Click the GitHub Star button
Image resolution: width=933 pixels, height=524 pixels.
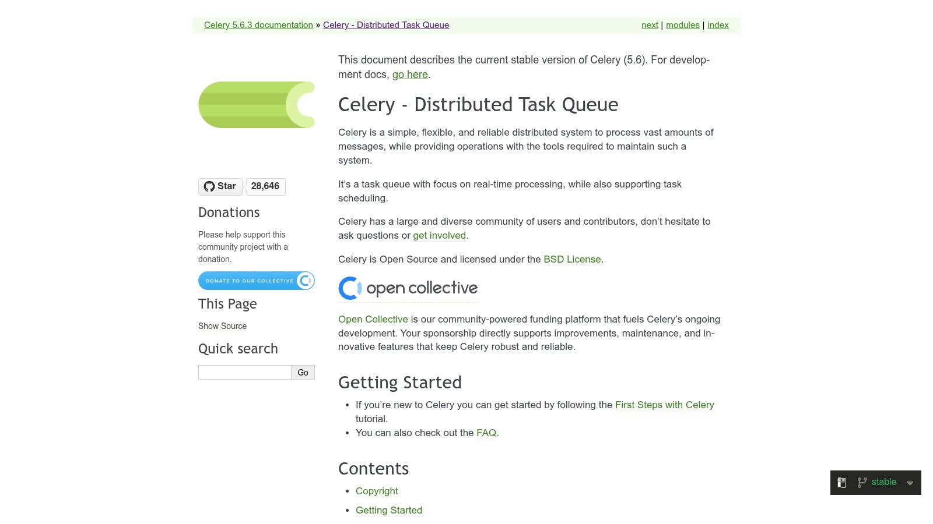[220, 186]
